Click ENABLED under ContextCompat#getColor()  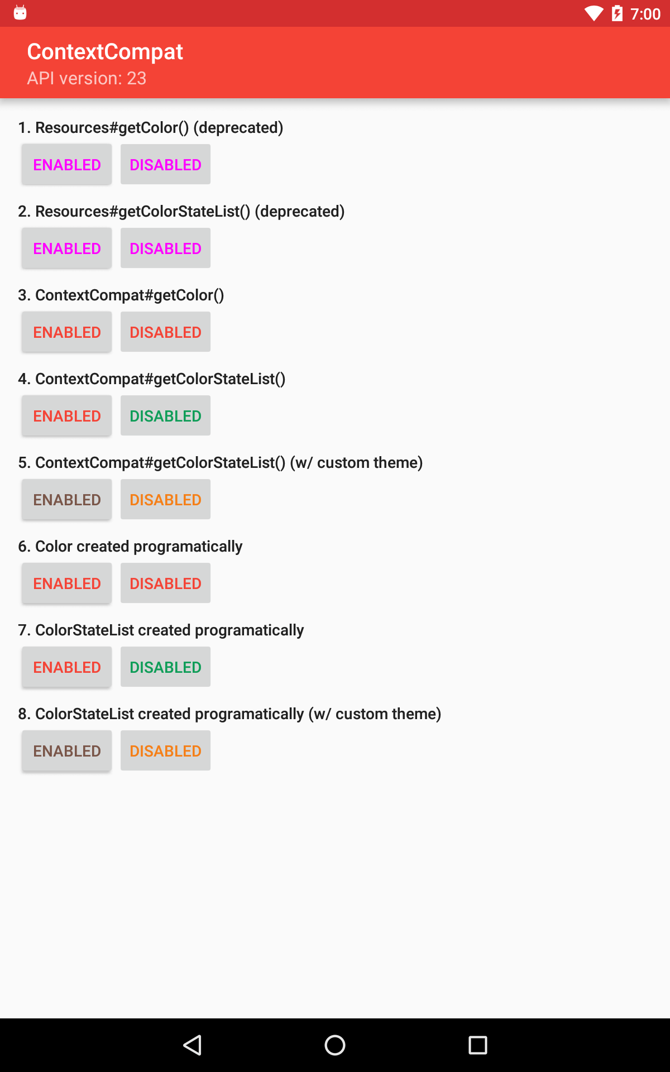[x=67, y=332]
